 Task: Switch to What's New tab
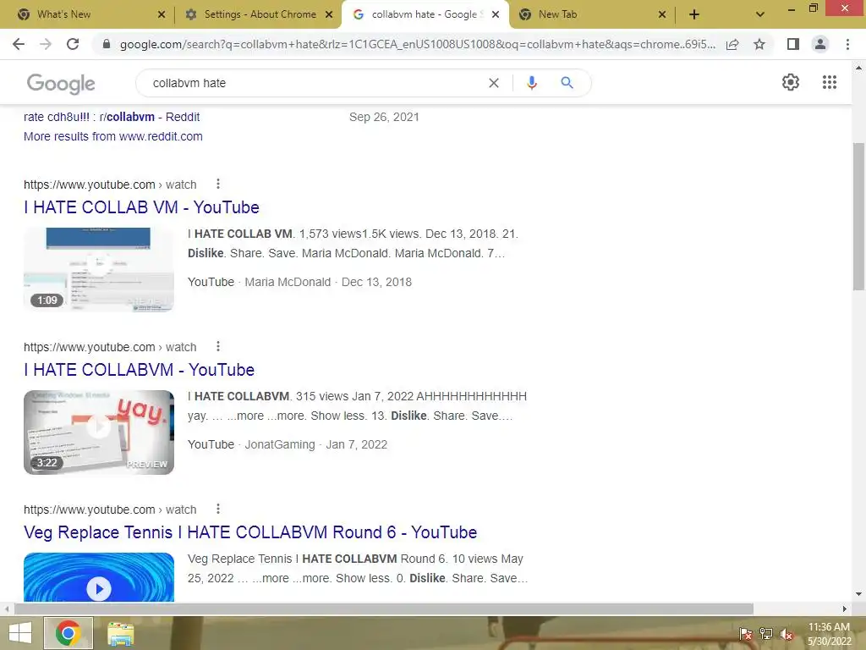[88, 14]
